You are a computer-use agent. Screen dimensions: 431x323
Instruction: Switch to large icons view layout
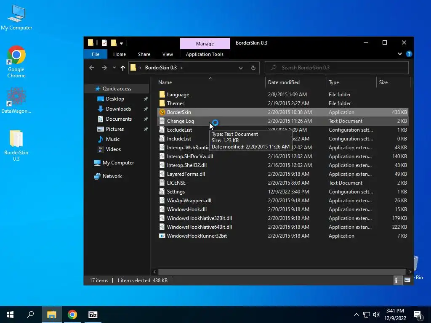click(407, 280)
